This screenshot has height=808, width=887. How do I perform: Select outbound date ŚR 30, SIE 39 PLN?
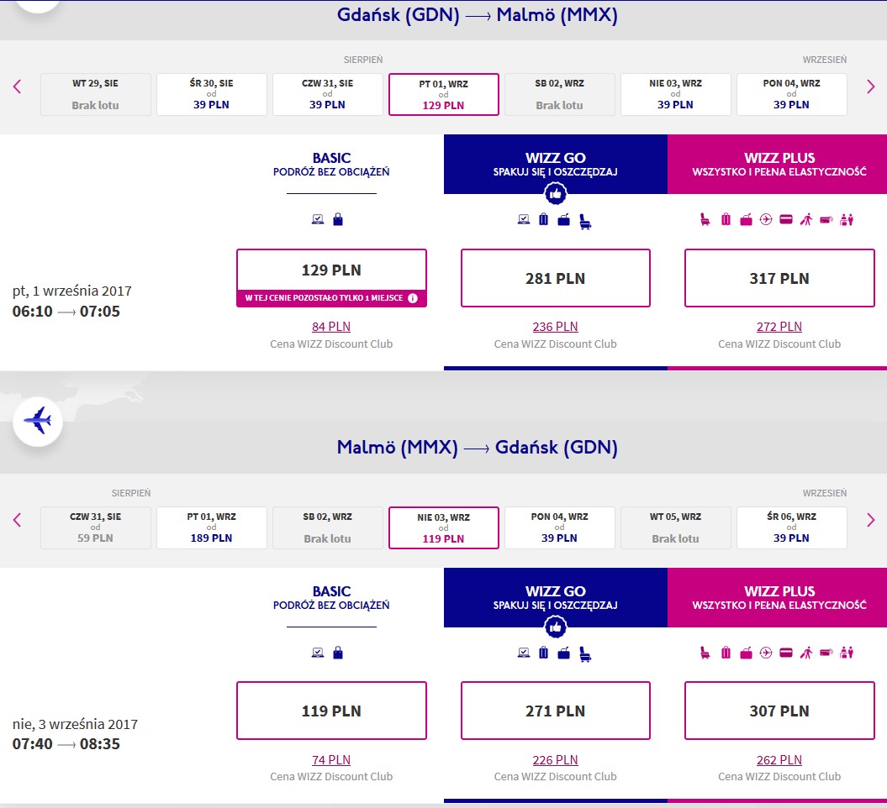point(212,94)
